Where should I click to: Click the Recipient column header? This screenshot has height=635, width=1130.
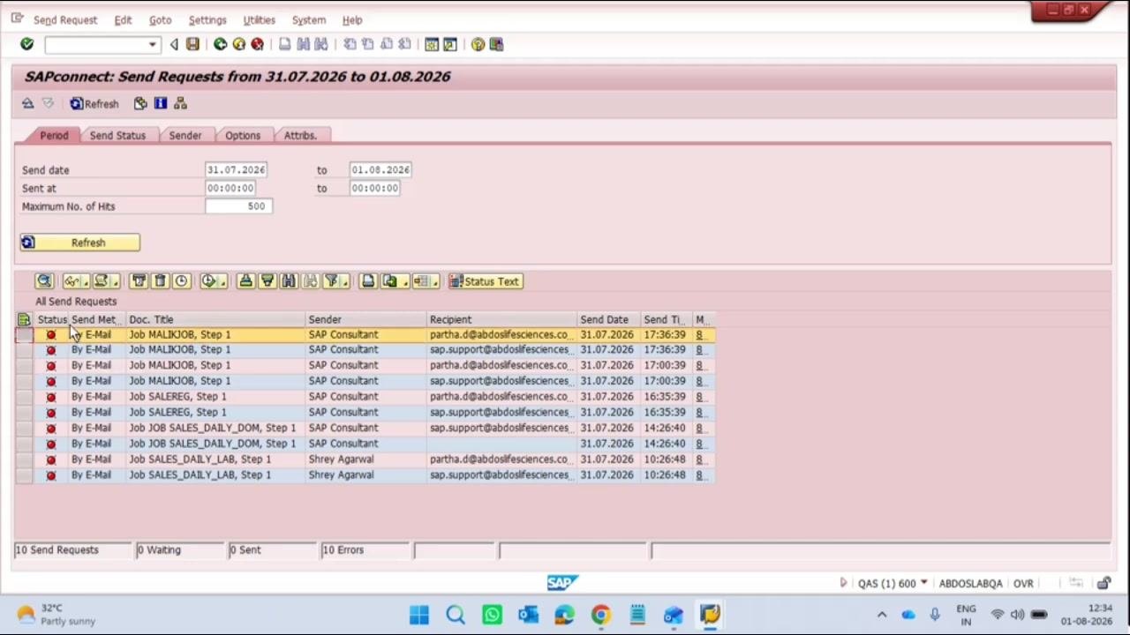click(501, 319)
